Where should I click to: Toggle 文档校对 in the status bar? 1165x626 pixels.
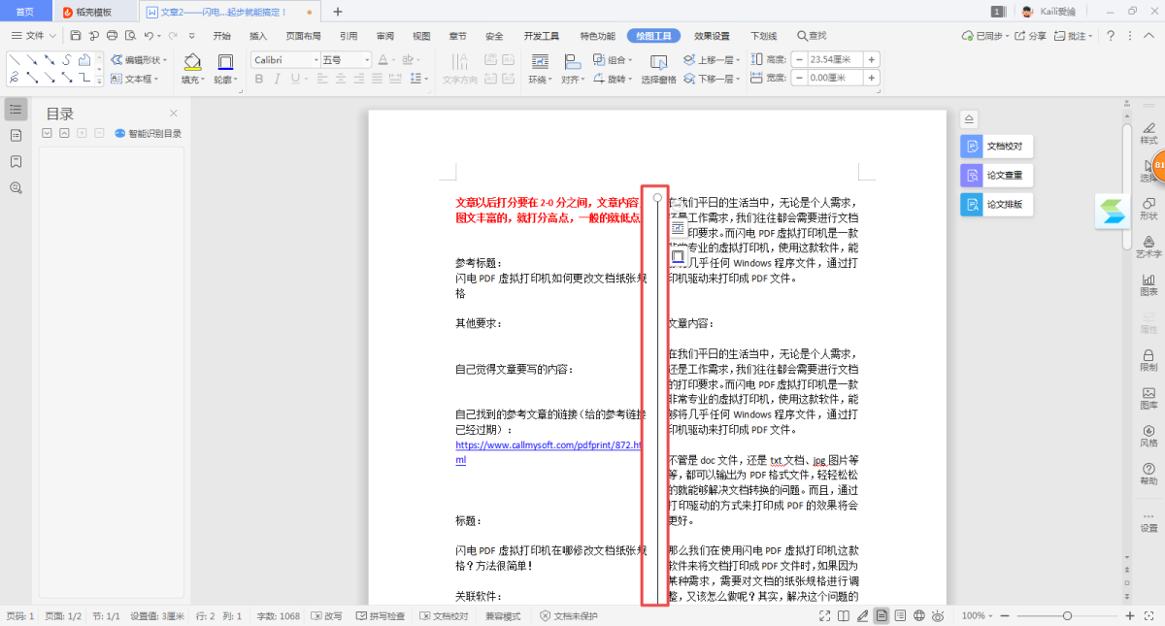(443, 616)
